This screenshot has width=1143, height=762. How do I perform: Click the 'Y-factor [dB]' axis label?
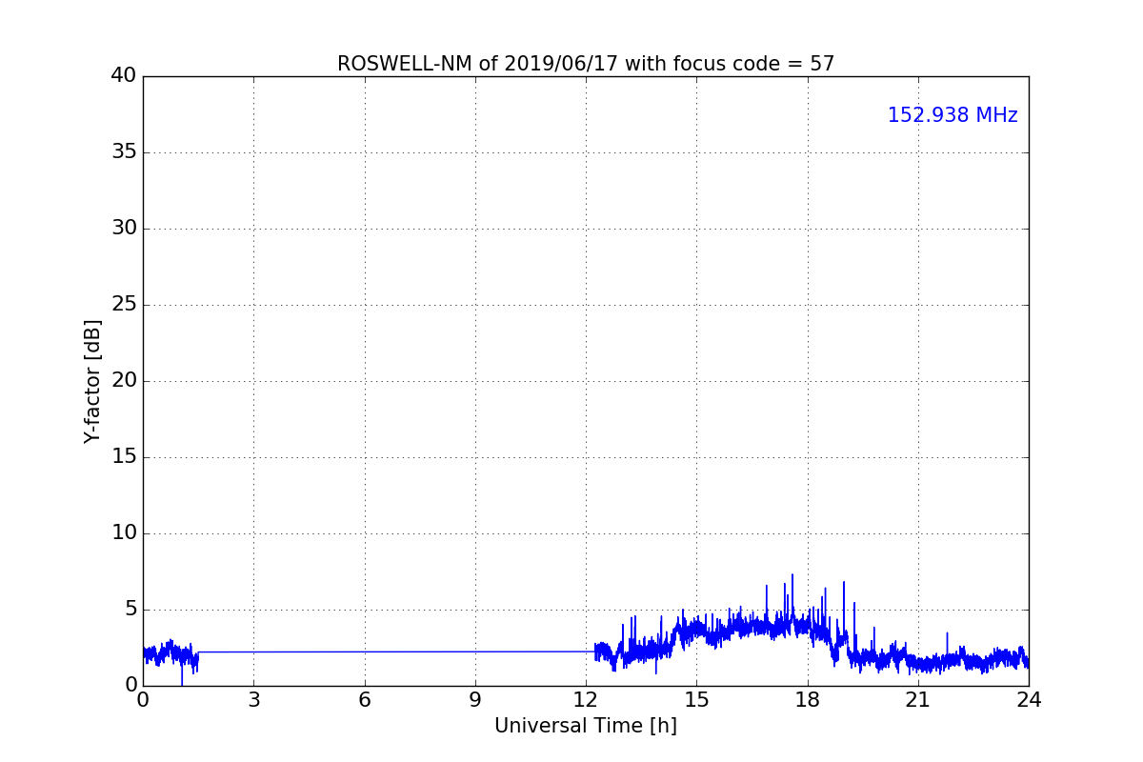click(92, 381)
